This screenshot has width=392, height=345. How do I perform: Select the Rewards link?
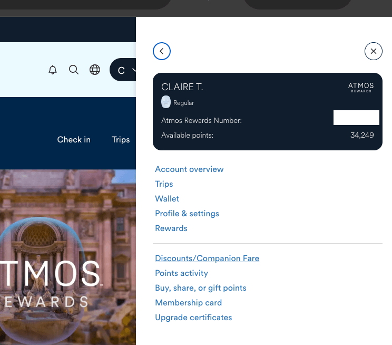click(x=171, y=228)
